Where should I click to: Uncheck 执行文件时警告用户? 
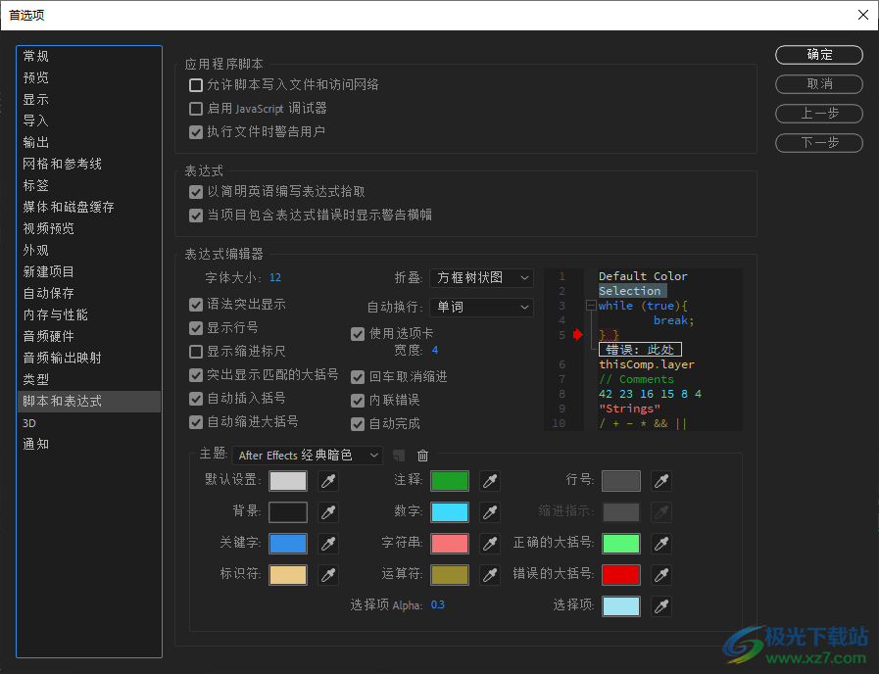(196, 132)
